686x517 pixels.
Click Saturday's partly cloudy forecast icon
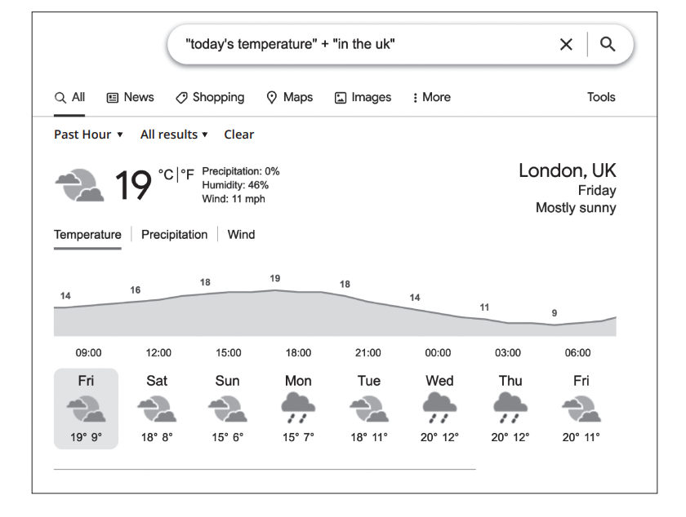coord(157,408)
